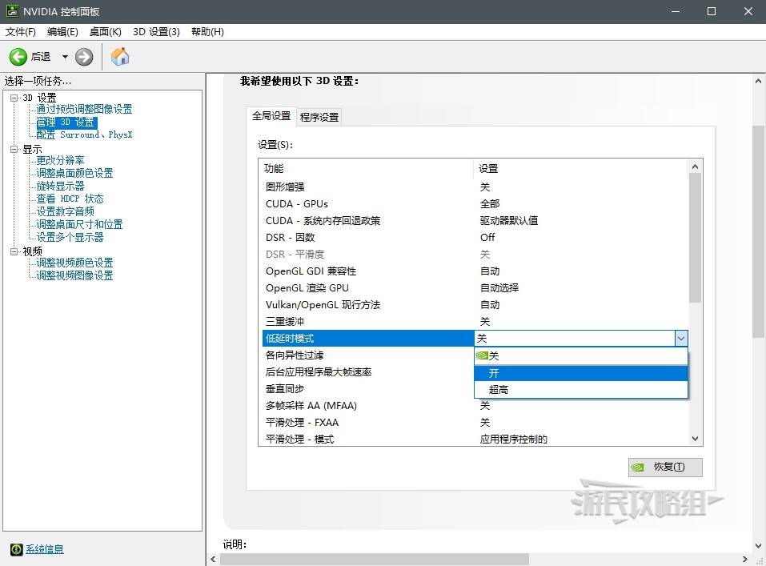
Task: Click the NVIDIA title bar logo icon
Action: coord(11,11)
